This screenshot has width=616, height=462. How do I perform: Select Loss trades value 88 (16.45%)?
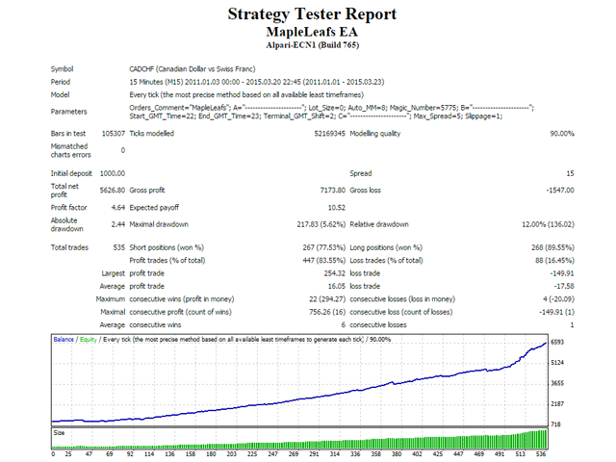click(554, 261)
